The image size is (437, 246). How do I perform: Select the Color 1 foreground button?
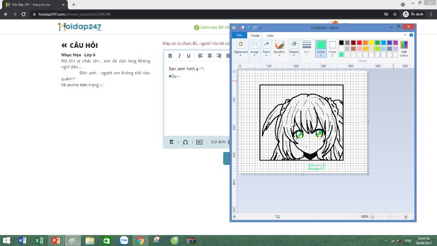tap(321, 49)
